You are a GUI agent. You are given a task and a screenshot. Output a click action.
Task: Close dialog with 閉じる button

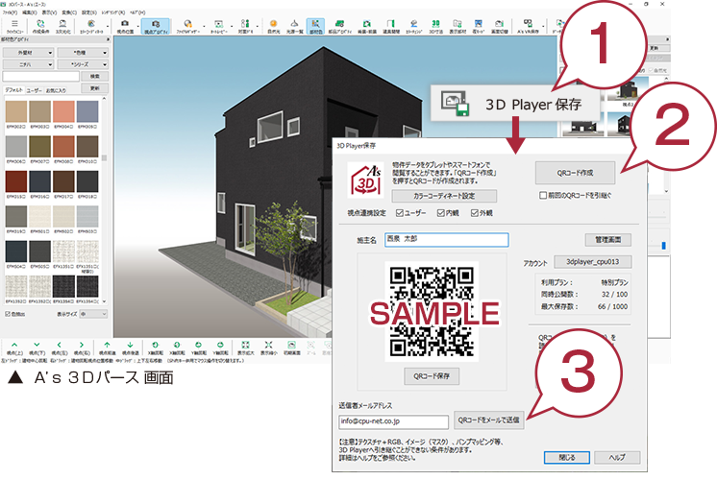click(566, 457)
